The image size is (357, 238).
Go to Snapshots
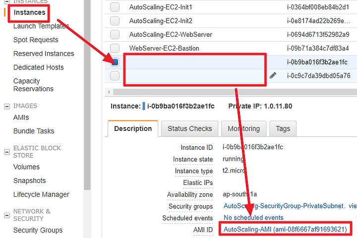[30, 180]
